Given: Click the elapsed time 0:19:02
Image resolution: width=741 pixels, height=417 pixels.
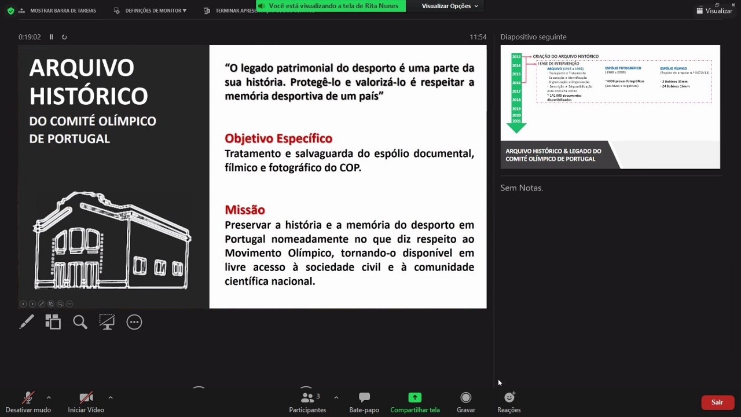Looking at the screenshot, I should [30, 37].
